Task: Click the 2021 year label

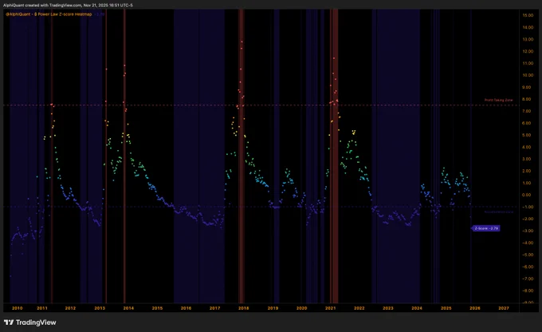Action: click(331, 308)
